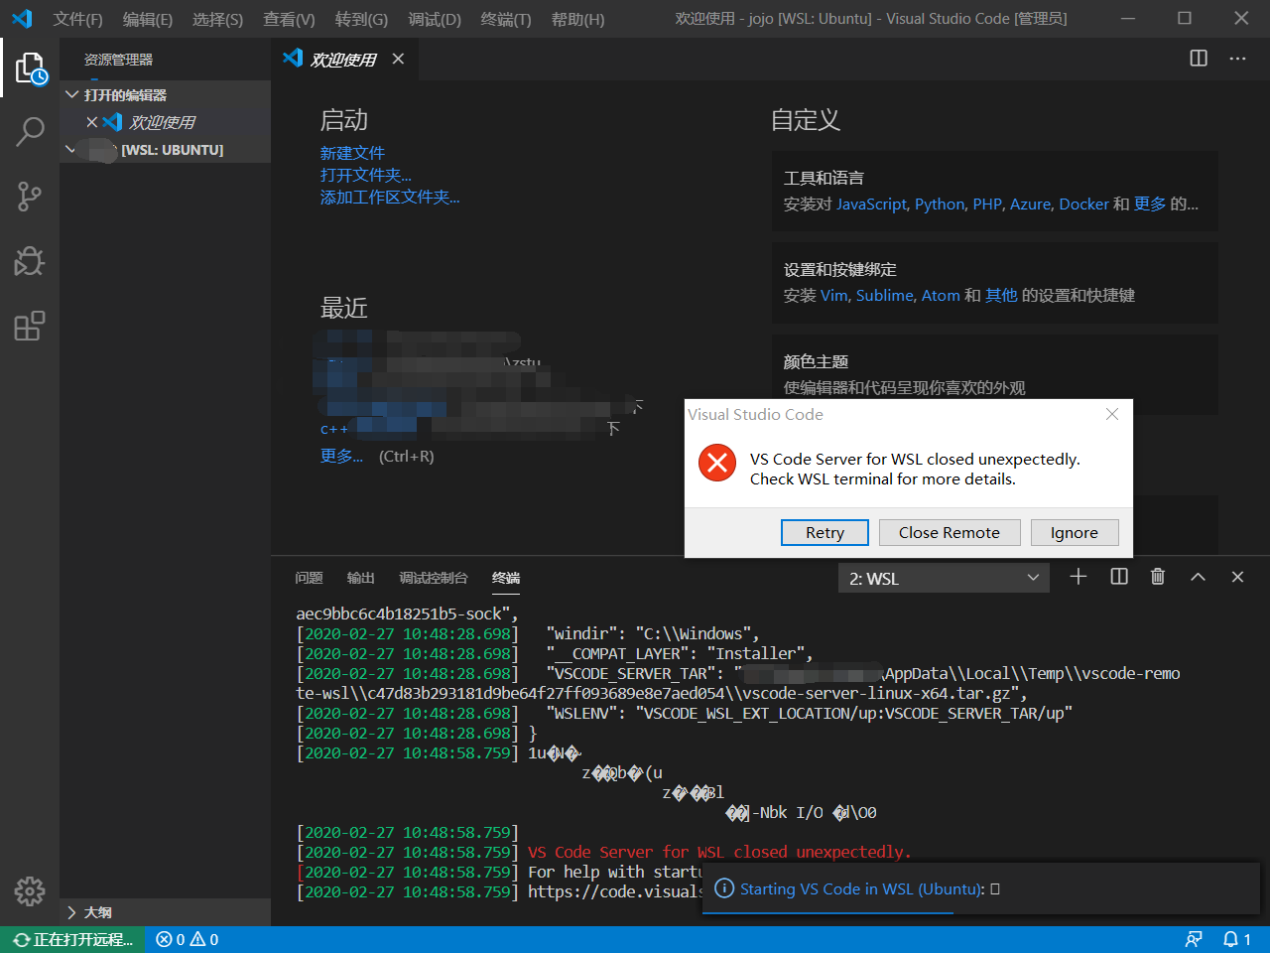Image resolution: width=1270 pixels, height=953 pixels.
Task: Click the Atom keybindings link
Action: (x=941, y=295)
